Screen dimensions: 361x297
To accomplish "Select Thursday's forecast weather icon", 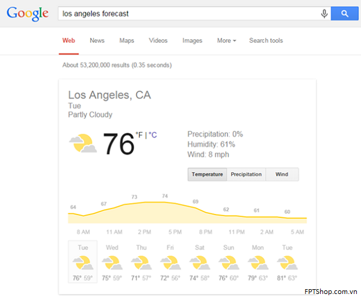I will click(x=141, y=263).
